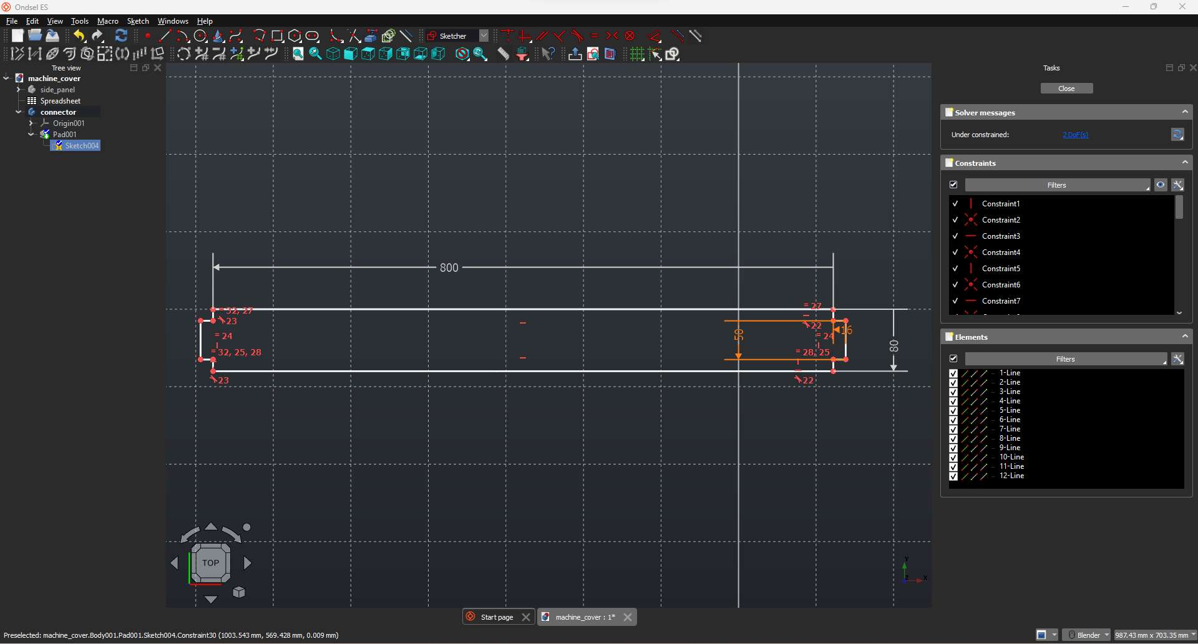
Task: Collapse the Solver messages panel
Action: point(1185,112)
